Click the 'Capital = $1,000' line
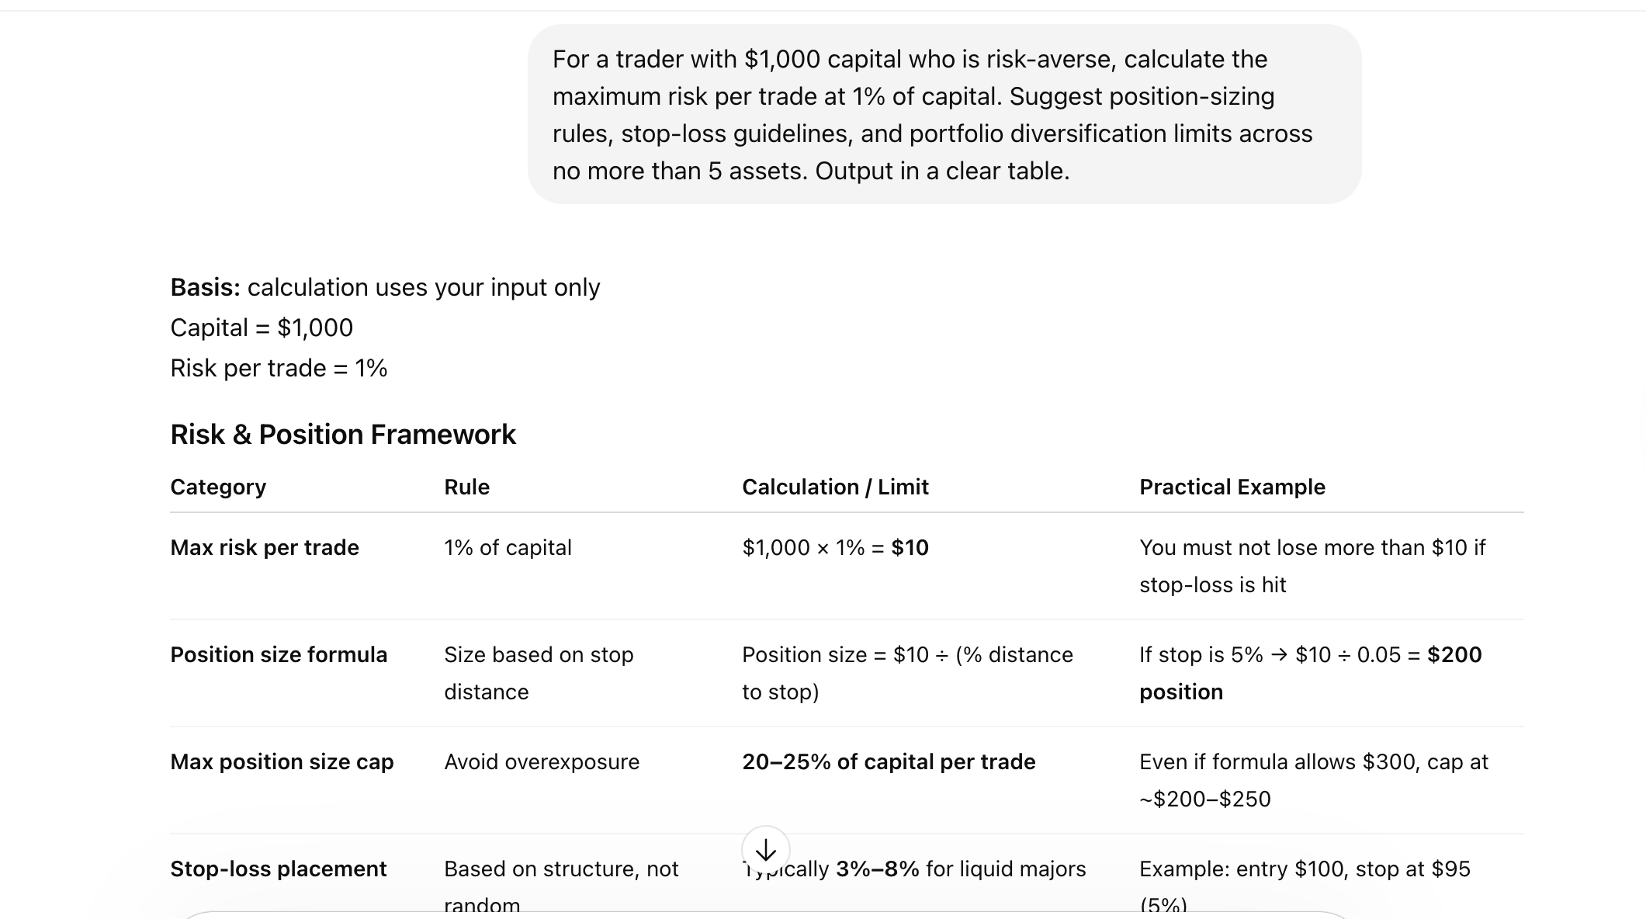Viewport: 1646px width, 919px height. 262,328
